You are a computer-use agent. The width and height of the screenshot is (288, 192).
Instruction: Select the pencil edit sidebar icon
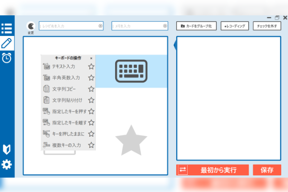point(7,43)
